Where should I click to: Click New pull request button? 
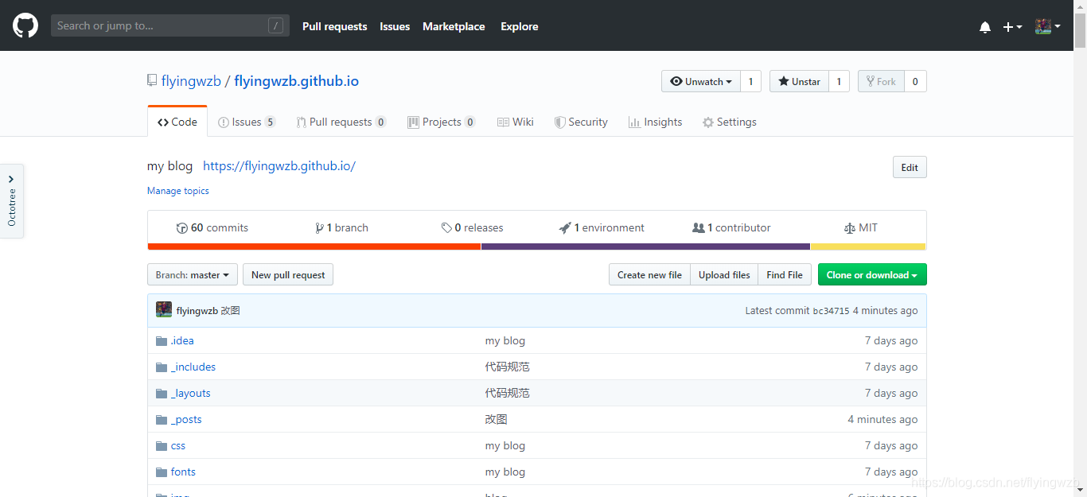(x=288, y=274)
